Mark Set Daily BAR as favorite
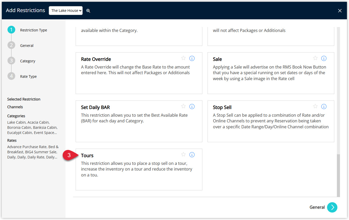Screen dimensions: 349x220 tap(183, 106)
